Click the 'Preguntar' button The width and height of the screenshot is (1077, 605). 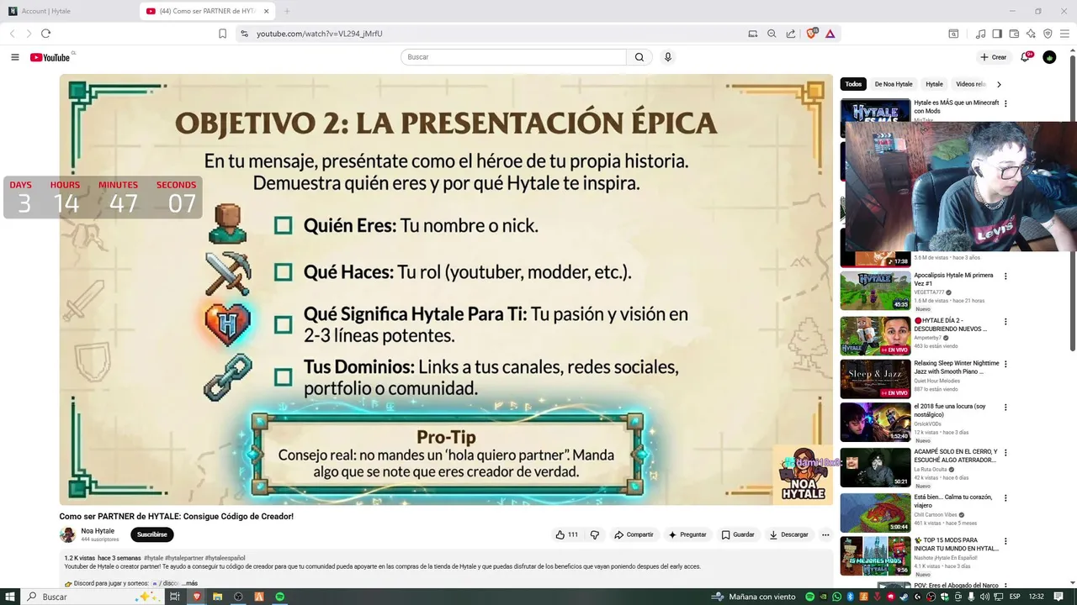tap(687, 534)
